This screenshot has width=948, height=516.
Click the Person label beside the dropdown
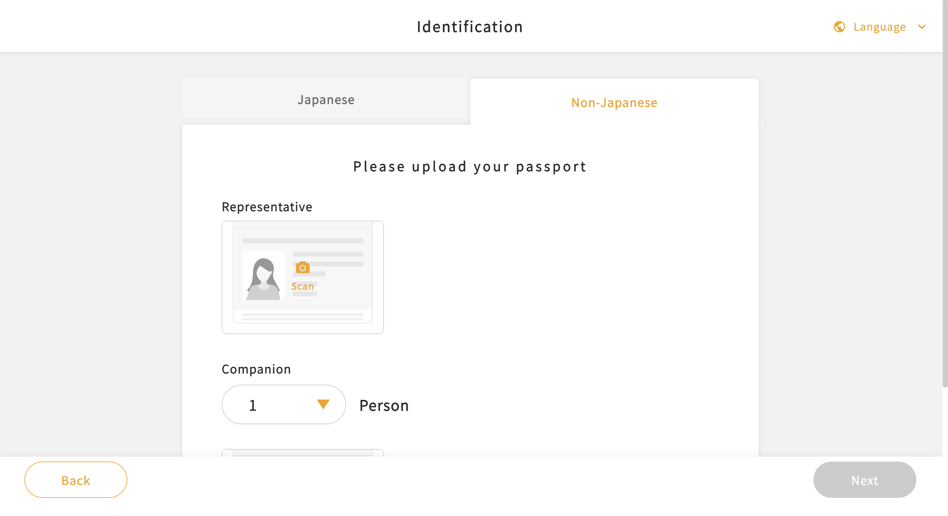(384, 405)
